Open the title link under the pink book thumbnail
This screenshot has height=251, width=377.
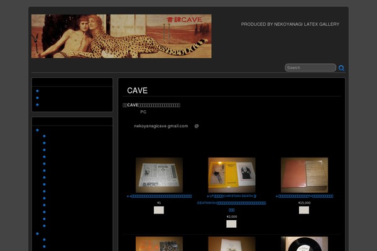304,196
